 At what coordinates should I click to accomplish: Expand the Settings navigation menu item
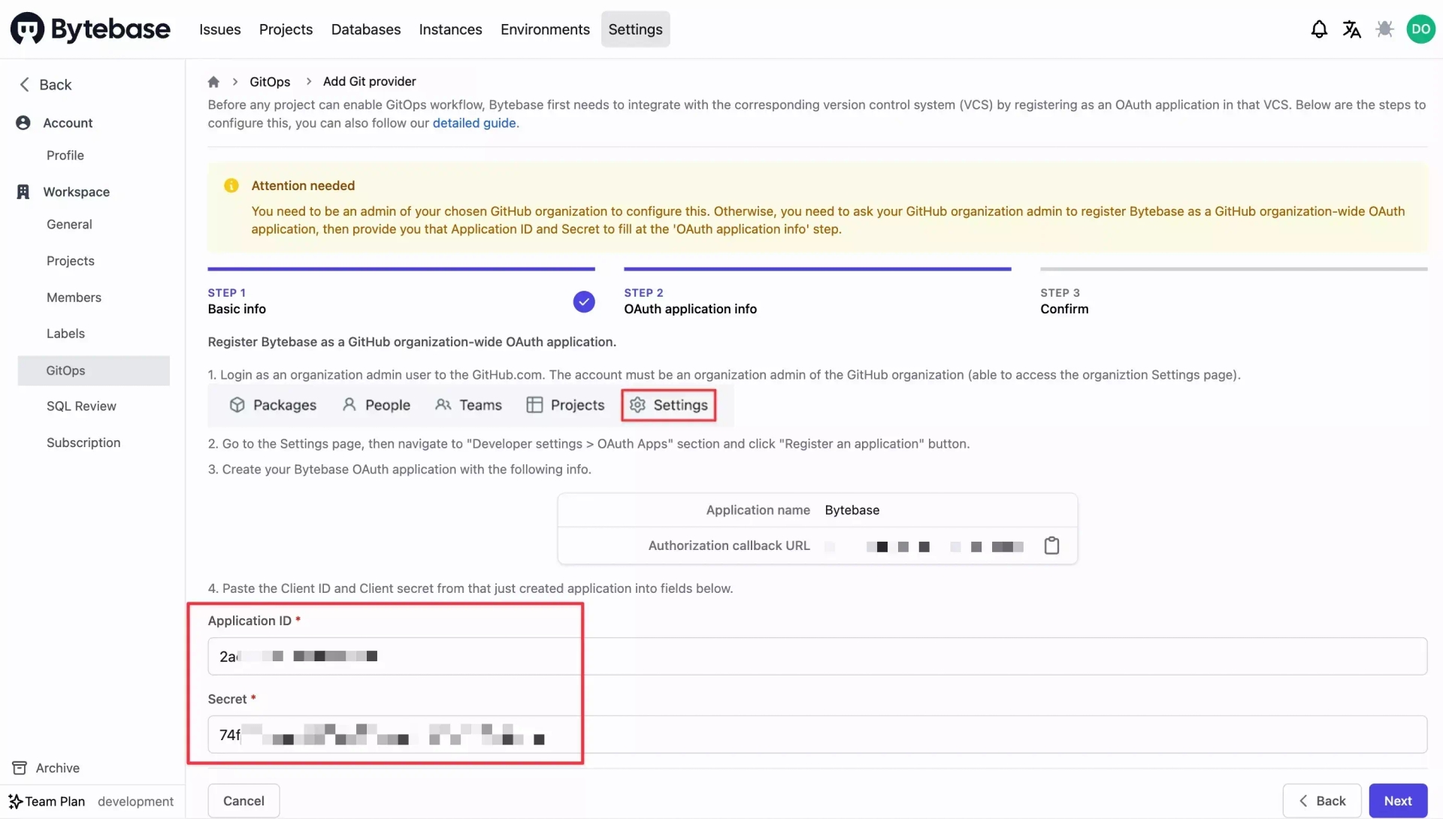[x=635, y=29]
